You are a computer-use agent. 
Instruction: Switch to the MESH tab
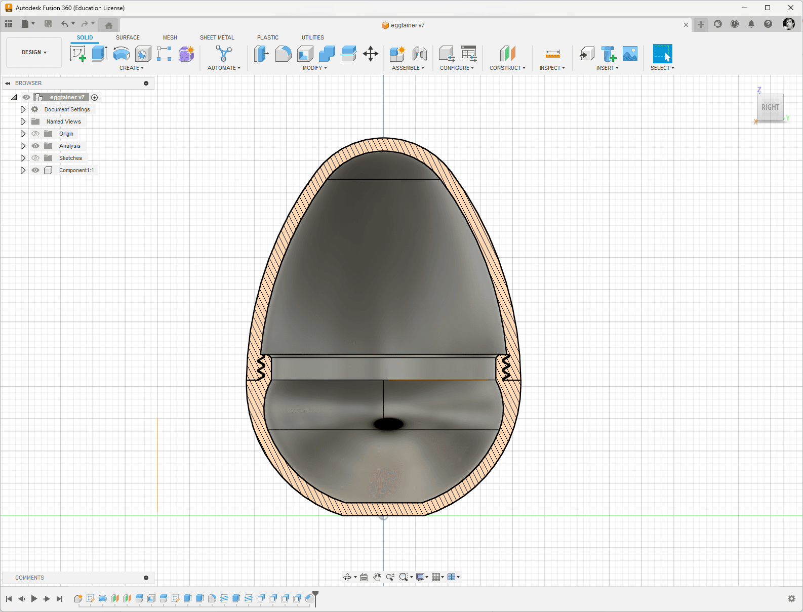pyautogui.click(x=170, y=37)
